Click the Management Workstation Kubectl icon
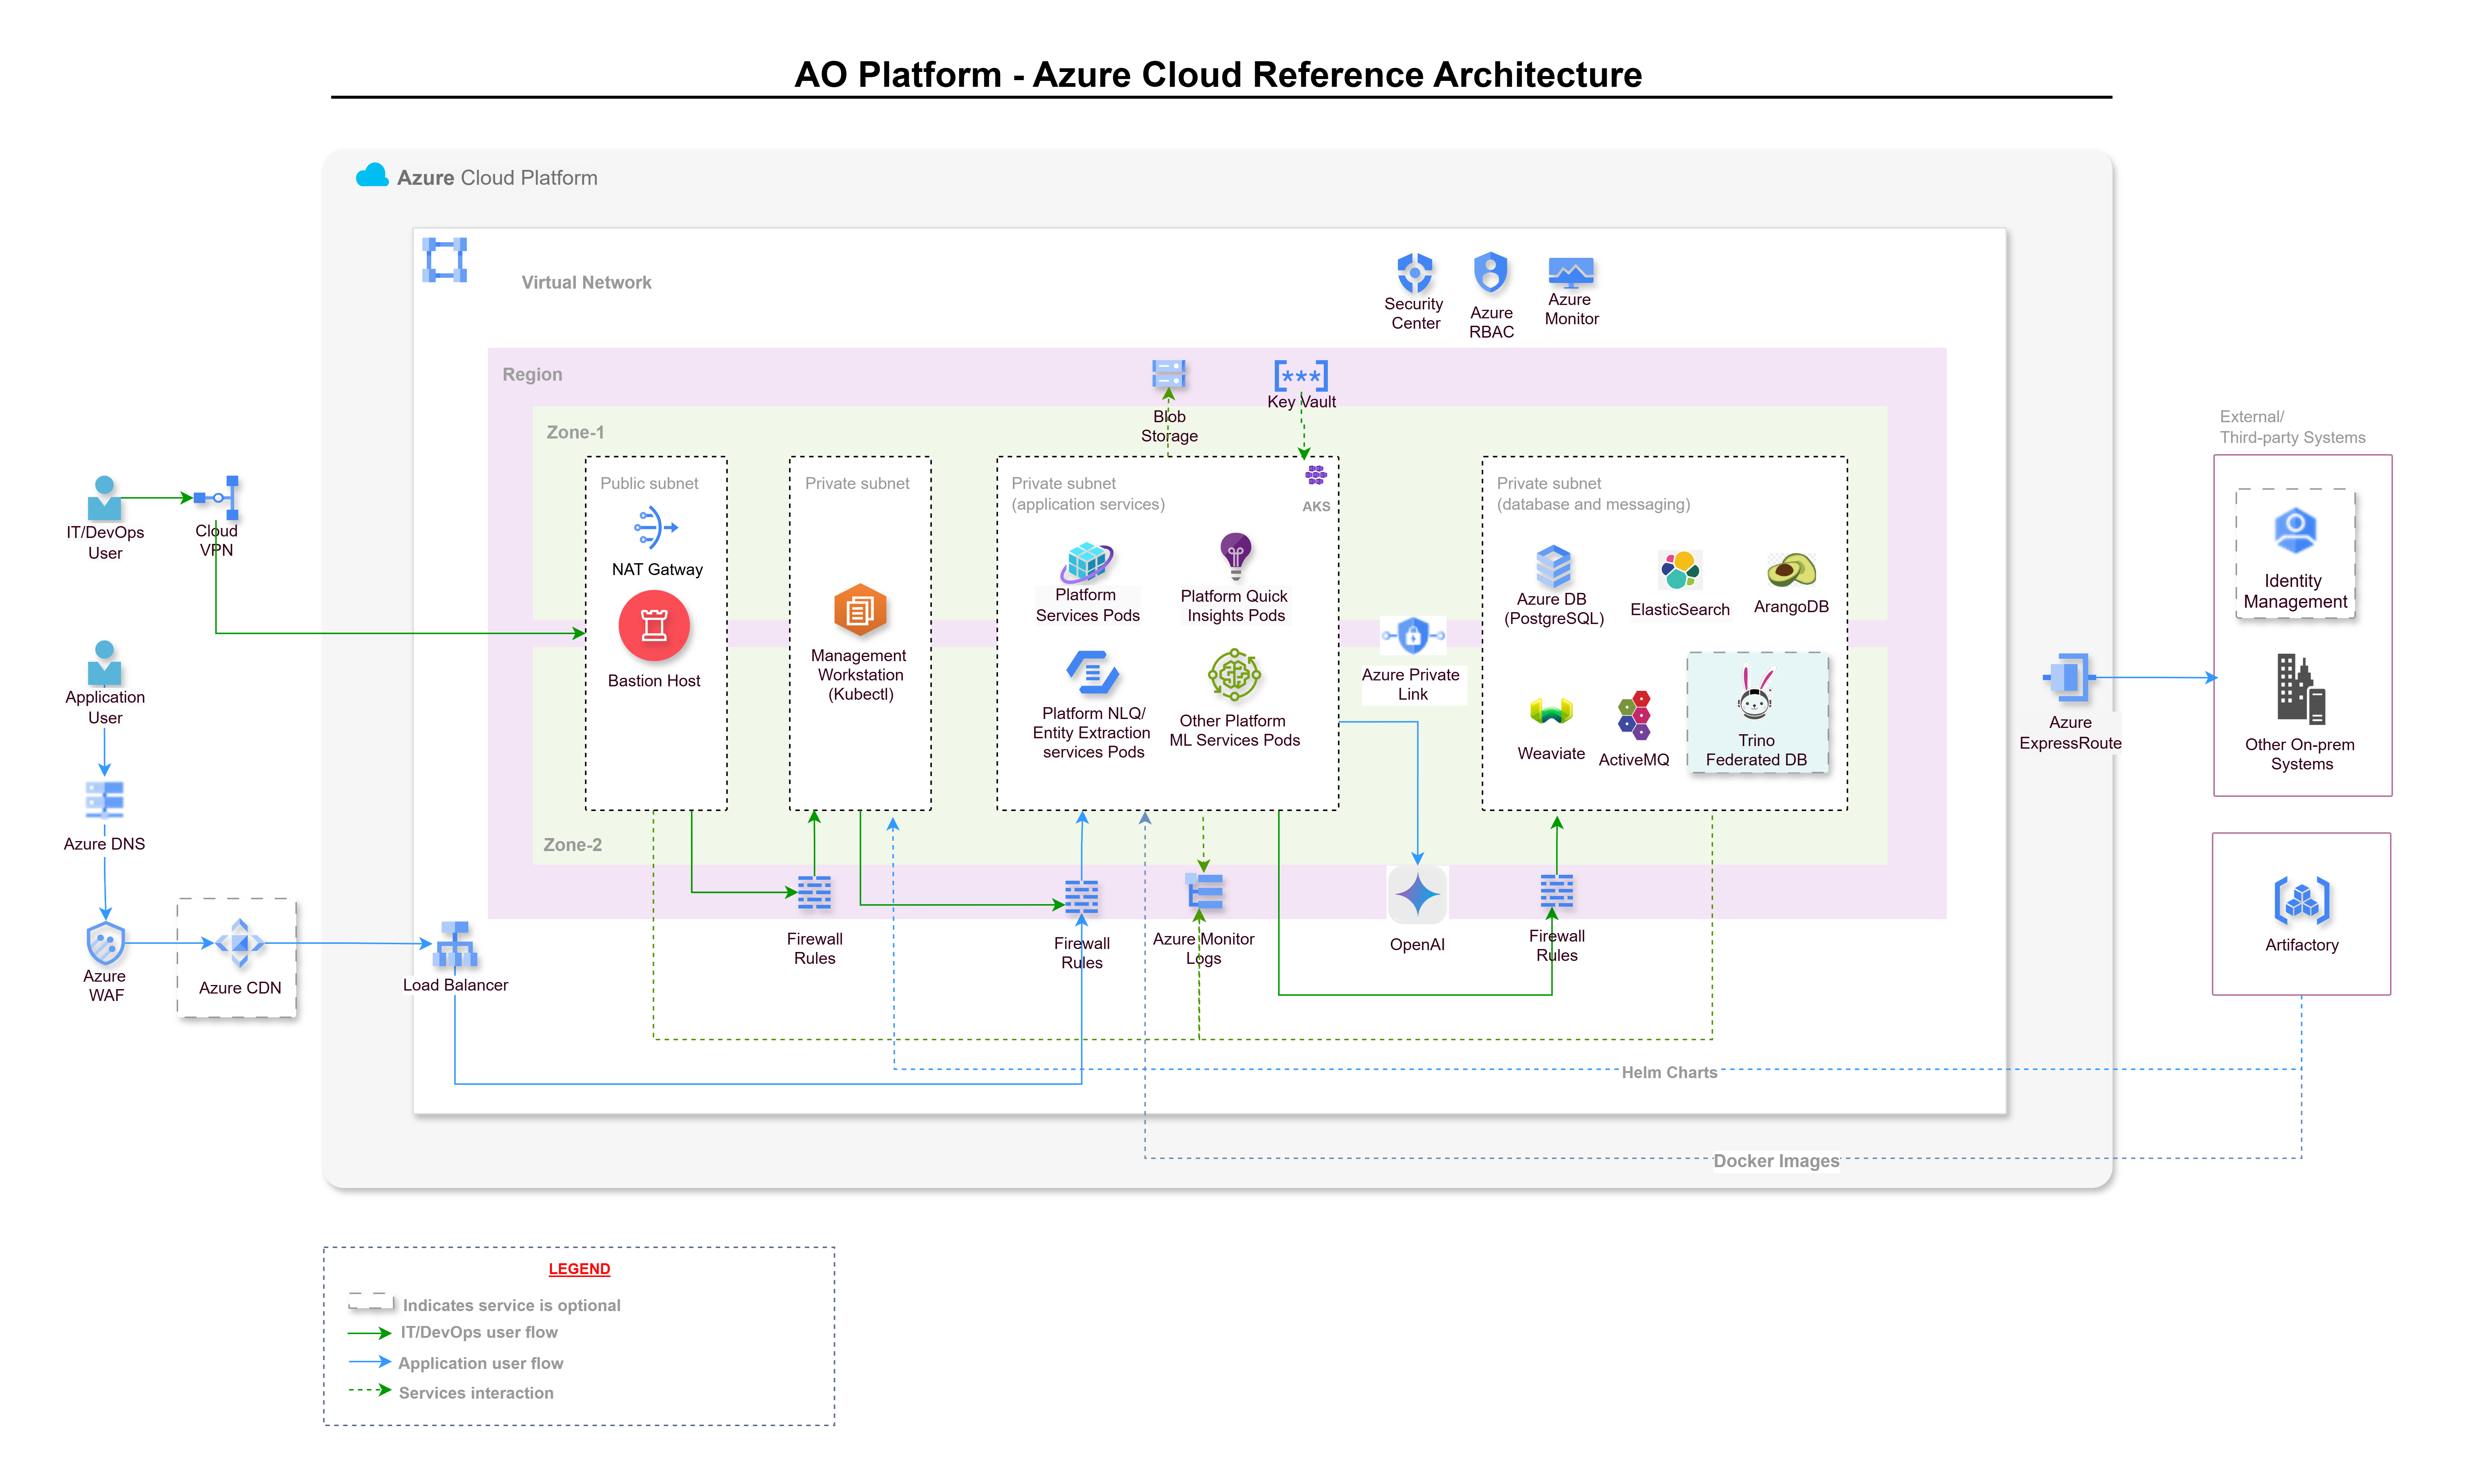This screenshot has width=2485, height=1484. click(x=860, y=610)
